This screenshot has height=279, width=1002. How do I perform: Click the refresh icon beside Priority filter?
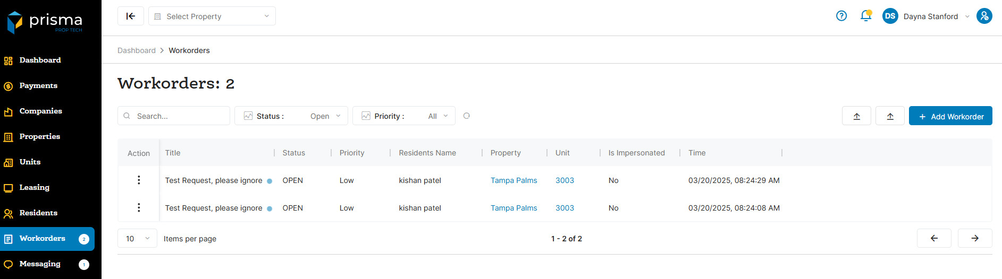(x=466, y=116)
